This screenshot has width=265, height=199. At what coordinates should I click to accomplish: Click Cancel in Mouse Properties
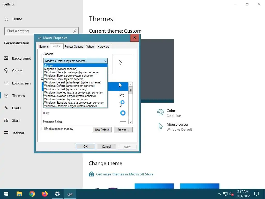(x=106, y=147)
